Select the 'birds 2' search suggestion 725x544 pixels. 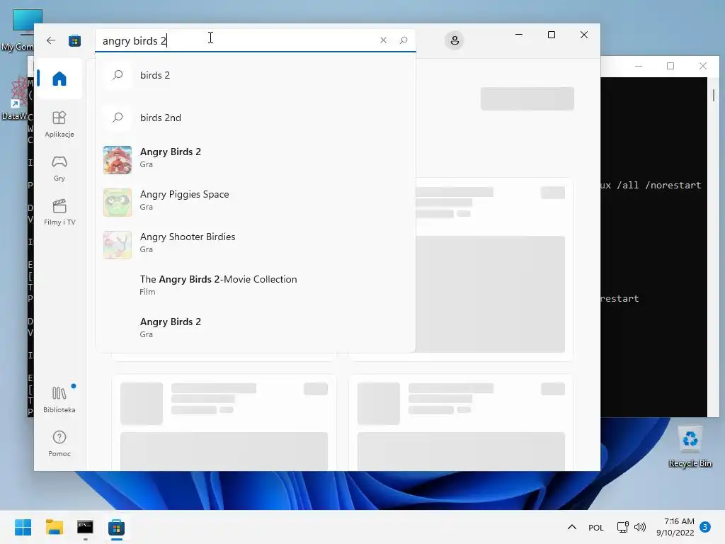tap(255, 75)
